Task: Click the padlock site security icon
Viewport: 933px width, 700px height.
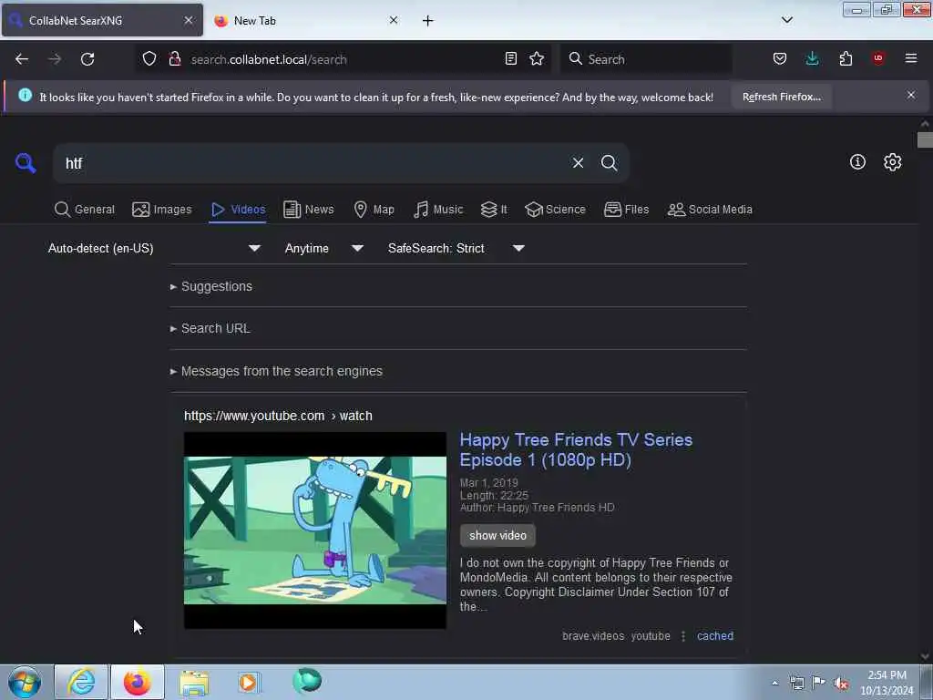Action: pyautogui.click(x=174, y=58)
